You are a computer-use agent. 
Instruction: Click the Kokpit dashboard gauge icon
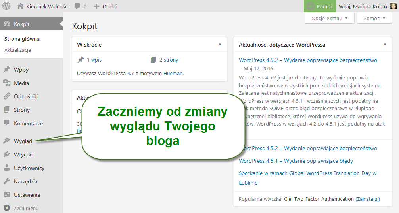(7, 24)
